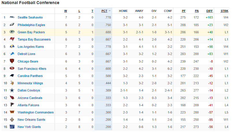232x132 pixels.
Task: Click the Los Angeles Rams logo
Action: click(12, 47)
